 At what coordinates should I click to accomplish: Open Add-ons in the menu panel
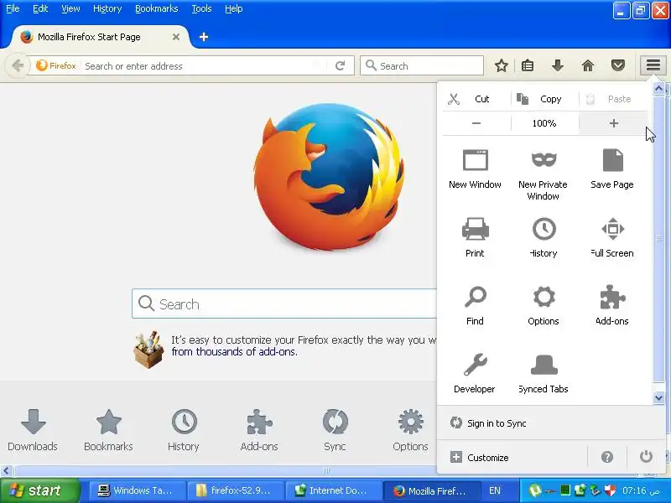click(612, 306)
